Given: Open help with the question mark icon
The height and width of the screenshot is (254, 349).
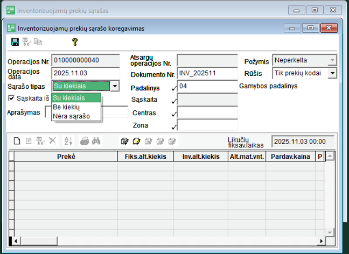Looking at the screenshot, I should (x=75, y=41).
